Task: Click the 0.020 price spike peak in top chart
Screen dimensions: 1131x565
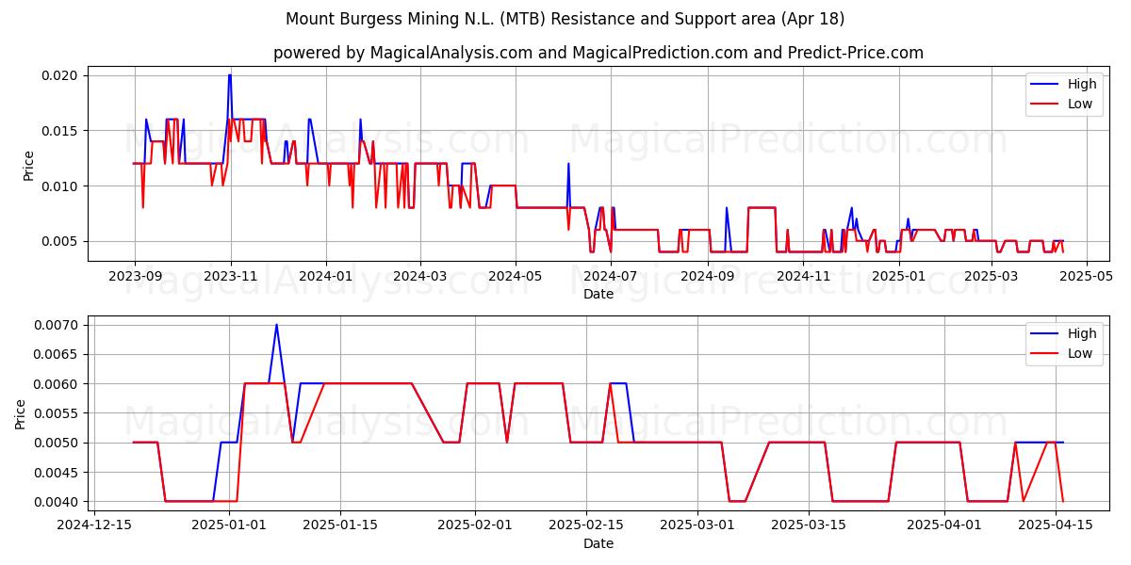Action: tap(230, 75)
